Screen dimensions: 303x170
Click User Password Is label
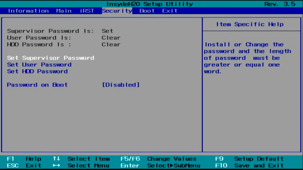point(39,38)
